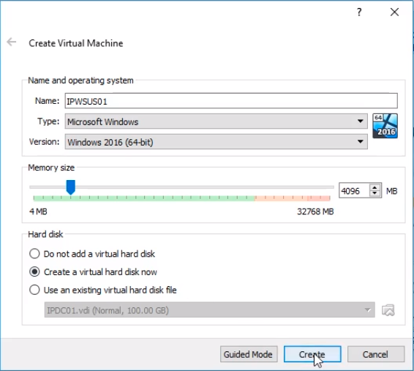Click the back arrow icon
The width and height of the screenshot is (414, 371).
click(x=12, y=42)
